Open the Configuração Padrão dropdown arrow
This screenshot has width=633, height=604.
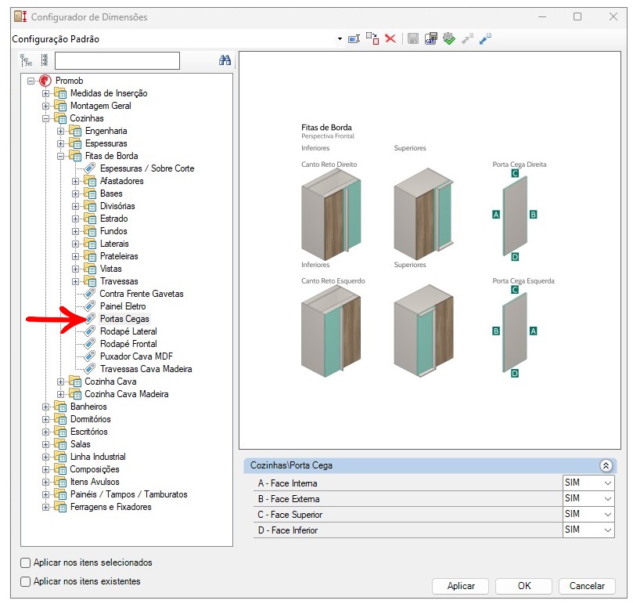coord(340,38)
